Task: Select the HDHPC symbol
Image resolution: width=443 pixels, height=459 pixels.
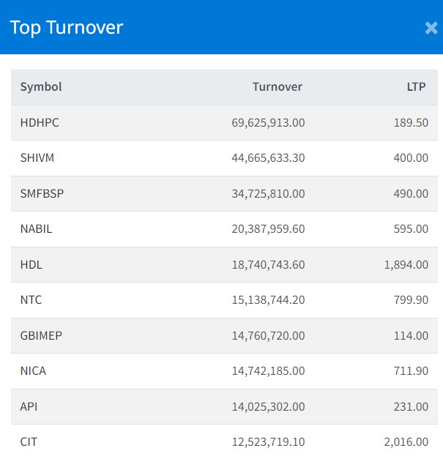Action: (x=40, y=123)
